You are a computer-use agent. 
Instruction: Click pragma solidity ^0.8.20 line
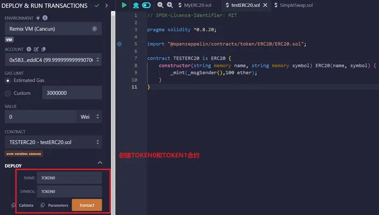(182, 30)
